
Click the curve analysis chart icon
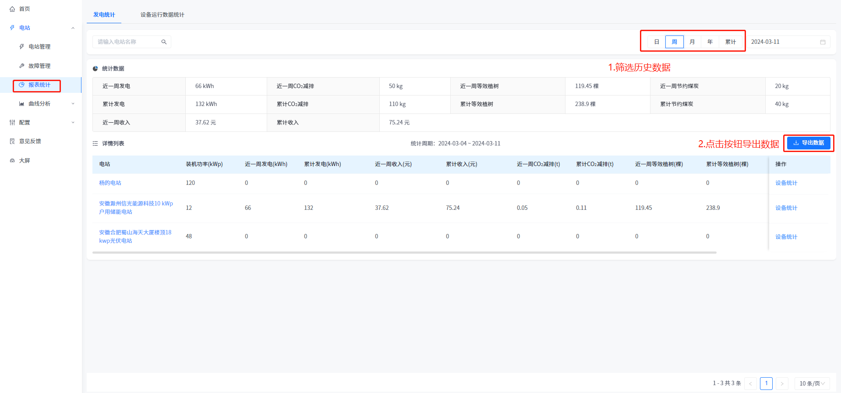click(x=22, y=104)
